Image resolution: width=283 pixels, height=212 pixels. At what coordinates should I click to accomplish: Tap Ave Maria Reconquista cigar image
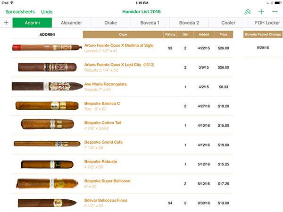tap(47, 86)
